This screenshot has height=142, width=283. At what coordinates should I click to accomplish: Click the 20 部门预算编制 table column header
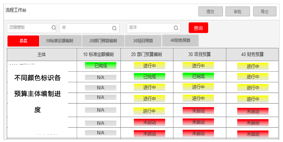point(147,54)
